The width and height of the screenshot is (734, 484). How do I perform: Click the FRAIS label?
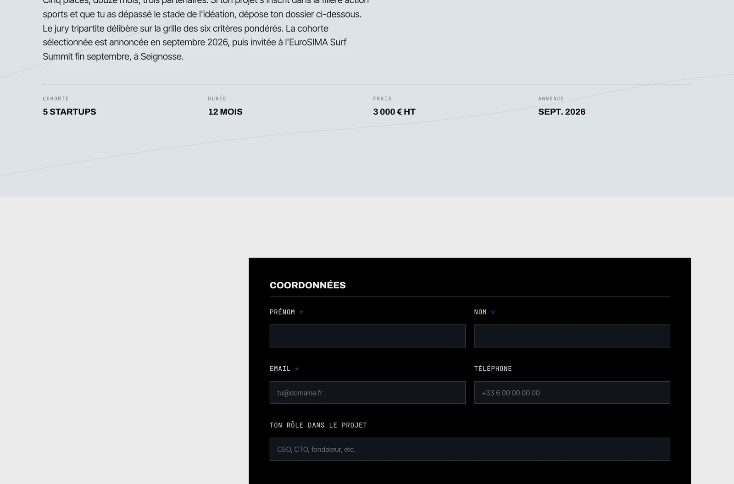click(x=382, y=99)
